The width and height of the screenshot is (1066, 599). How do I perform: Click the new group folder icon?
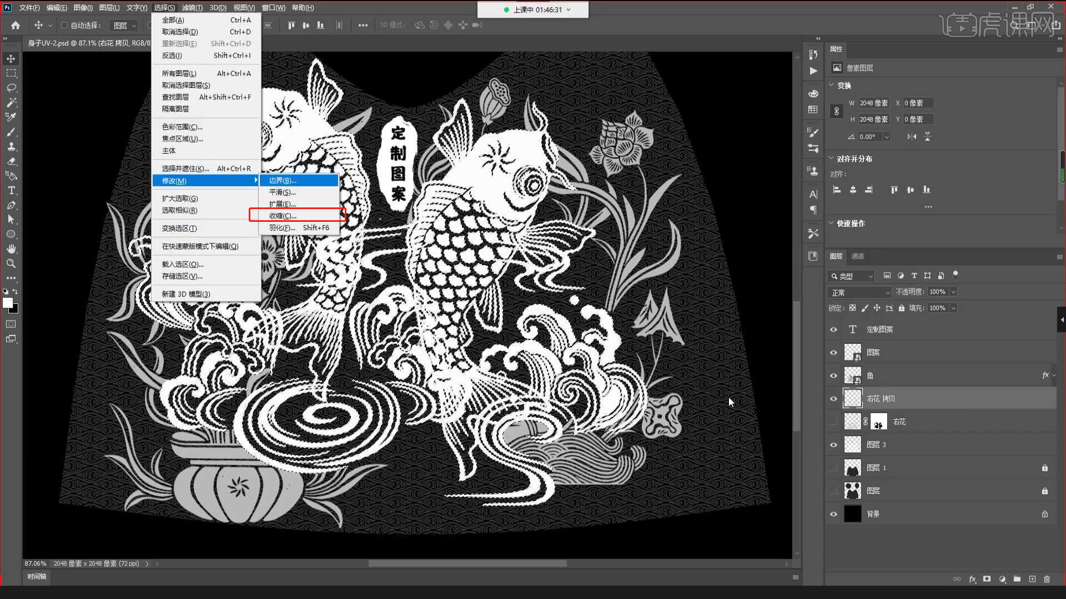(x=1017, y=579)
